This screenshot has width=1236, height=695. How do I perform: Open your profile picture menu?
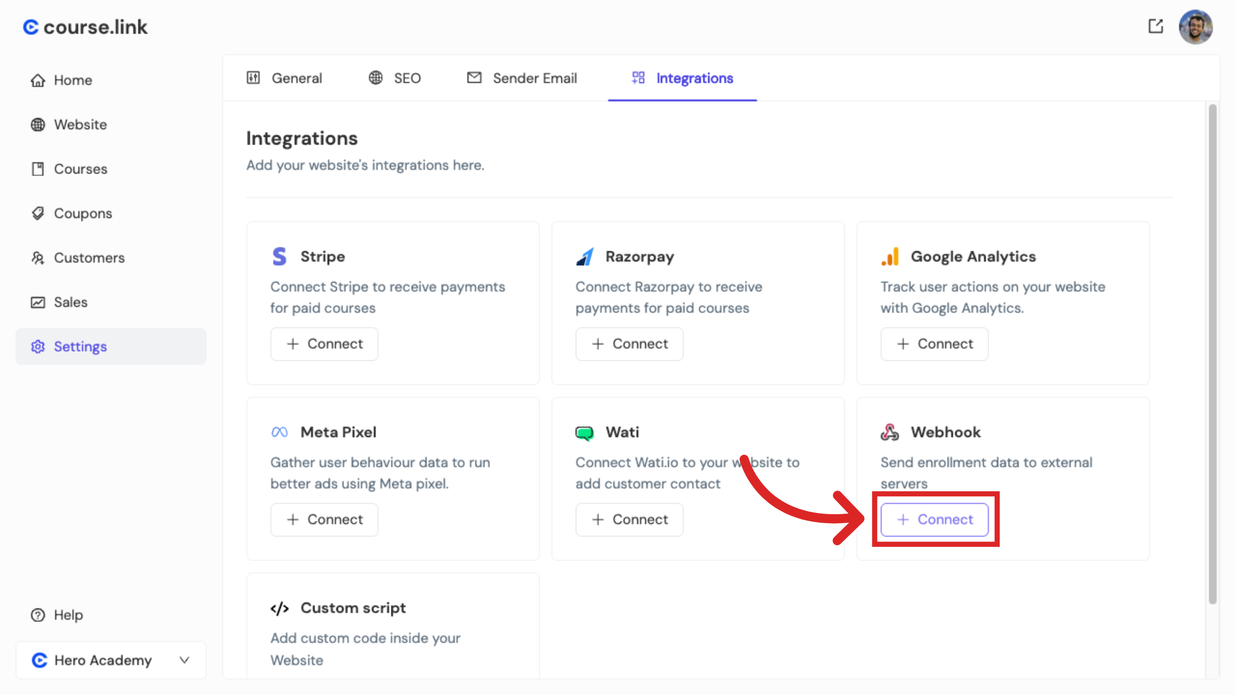(x=1195, y=26)
